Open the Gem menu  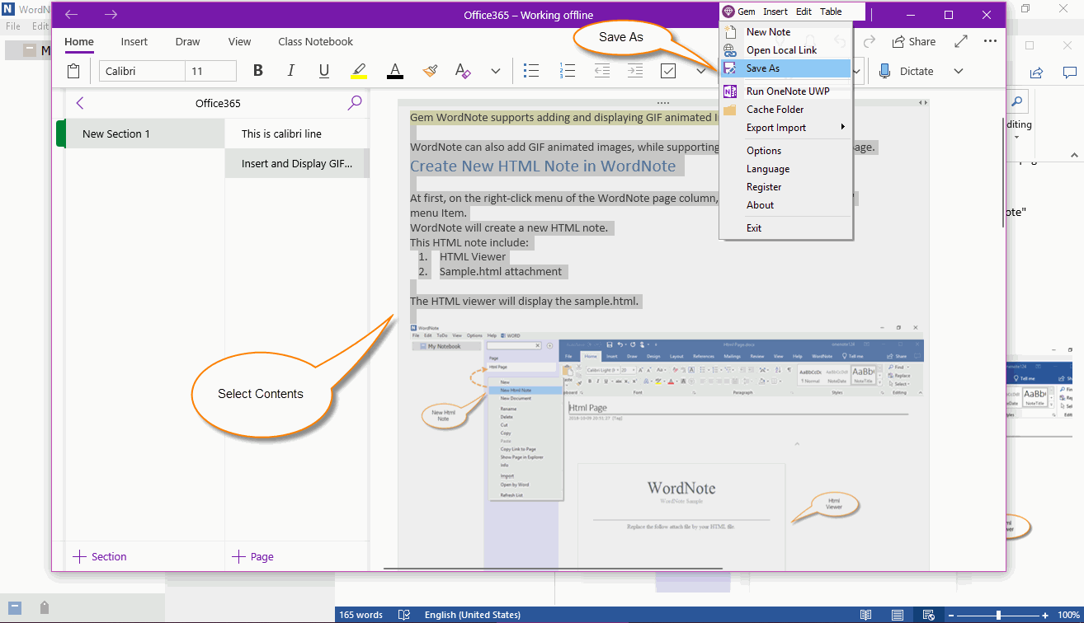(739, 12)
